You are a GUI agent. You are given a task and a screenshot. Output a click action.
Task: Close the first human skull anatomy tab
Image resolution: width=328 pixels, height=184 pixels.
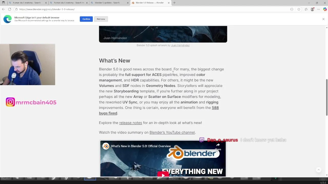click(x=46, y=3)
